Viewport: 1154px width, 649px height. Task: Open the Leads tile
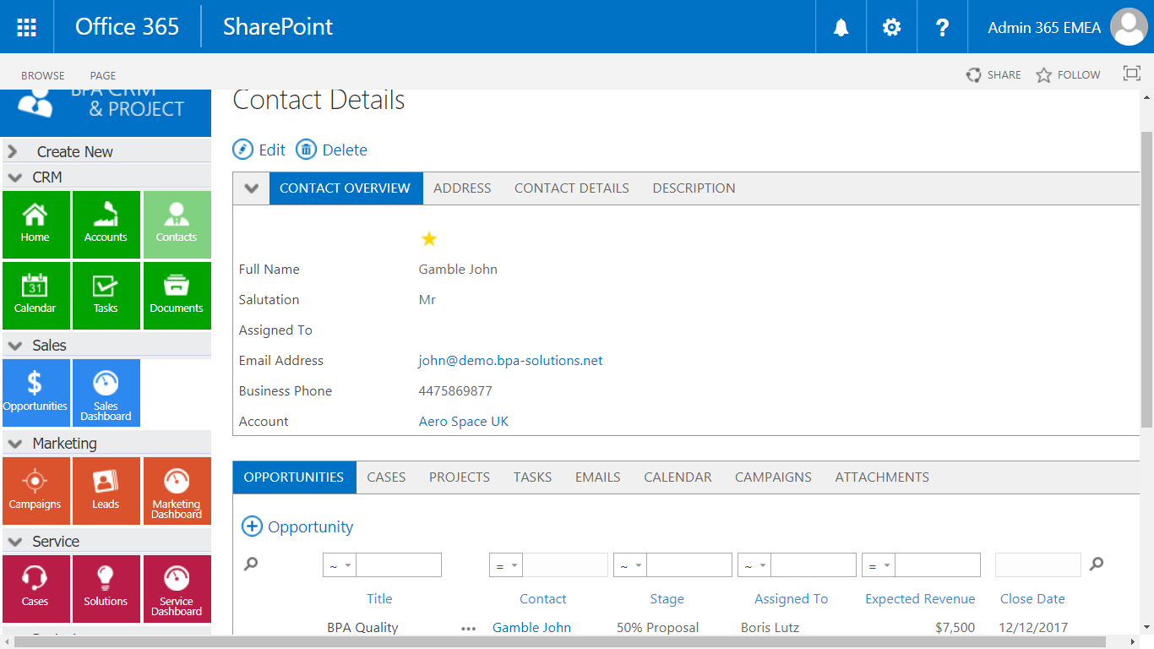[x=106, y=490]
